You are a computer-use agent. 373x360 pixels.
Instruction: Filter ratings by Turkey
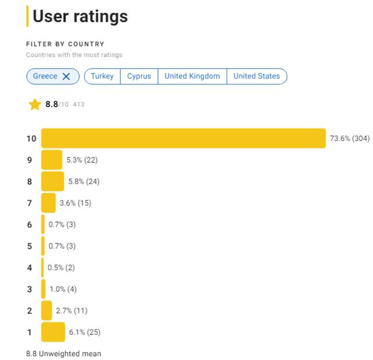pos(102,76)
